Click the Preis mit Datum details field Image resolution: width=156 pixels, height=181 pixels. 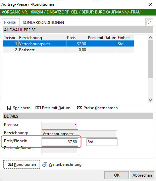pyautogui.click(x=60, y=150)
